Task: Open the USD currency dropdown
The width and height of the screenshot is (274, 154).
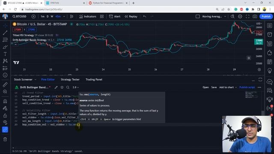Action: pyautogui.click(x=259, y=24)
